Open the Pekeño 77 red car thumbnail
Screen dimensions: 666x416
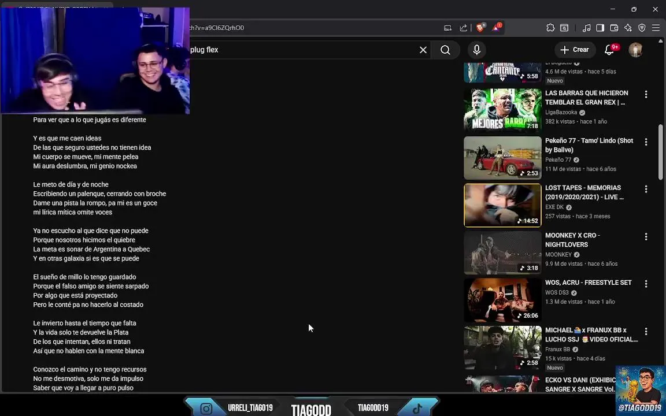coord(502,158)
